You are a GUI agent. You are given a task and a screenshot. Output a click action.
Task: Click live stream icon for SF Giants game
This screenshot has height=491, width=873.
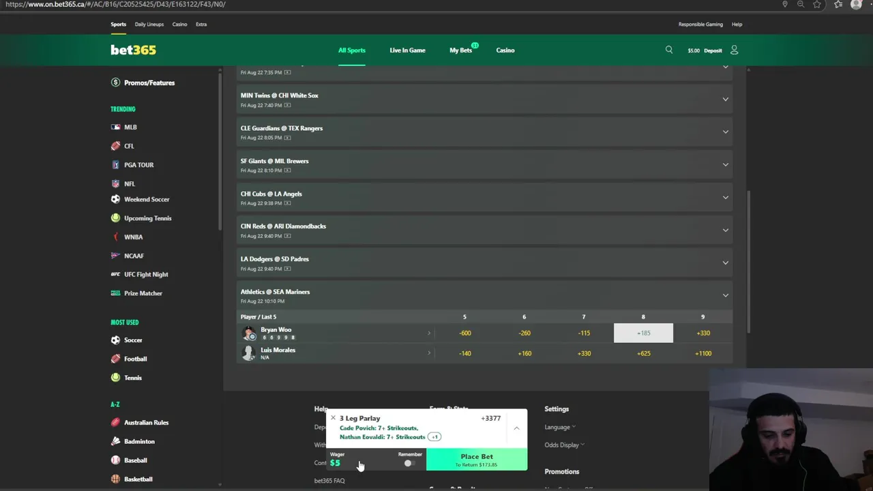[287, 170]
